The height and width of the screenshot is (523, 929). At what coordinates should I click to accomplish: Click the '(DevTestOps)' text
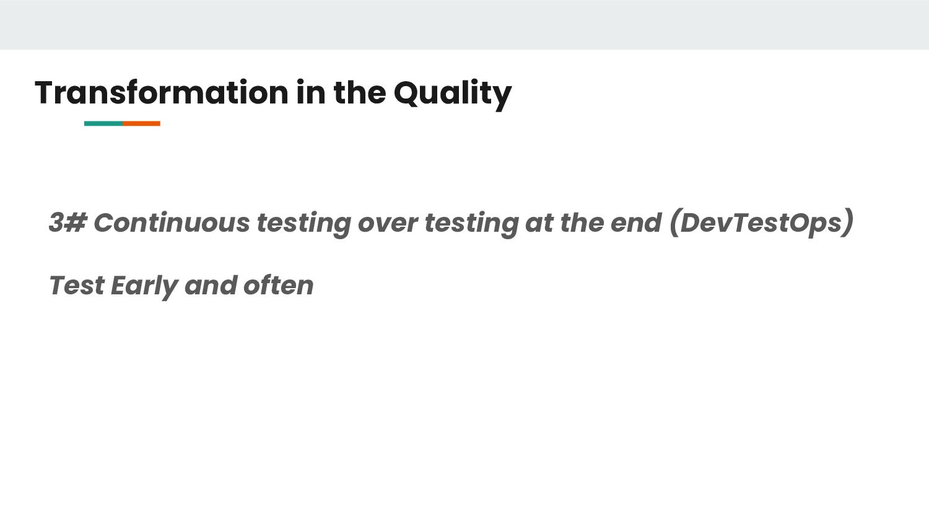click(762, 222)
